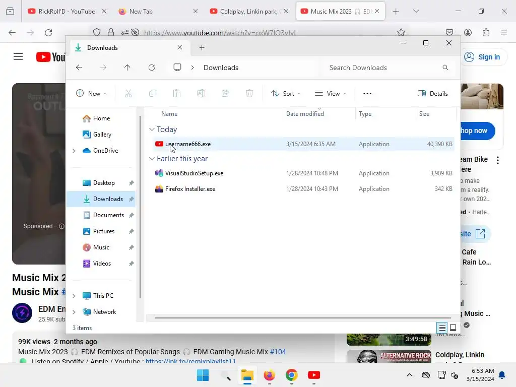Expand the address bar path chevron
516x387 pixels.
[x=192, y=68]
